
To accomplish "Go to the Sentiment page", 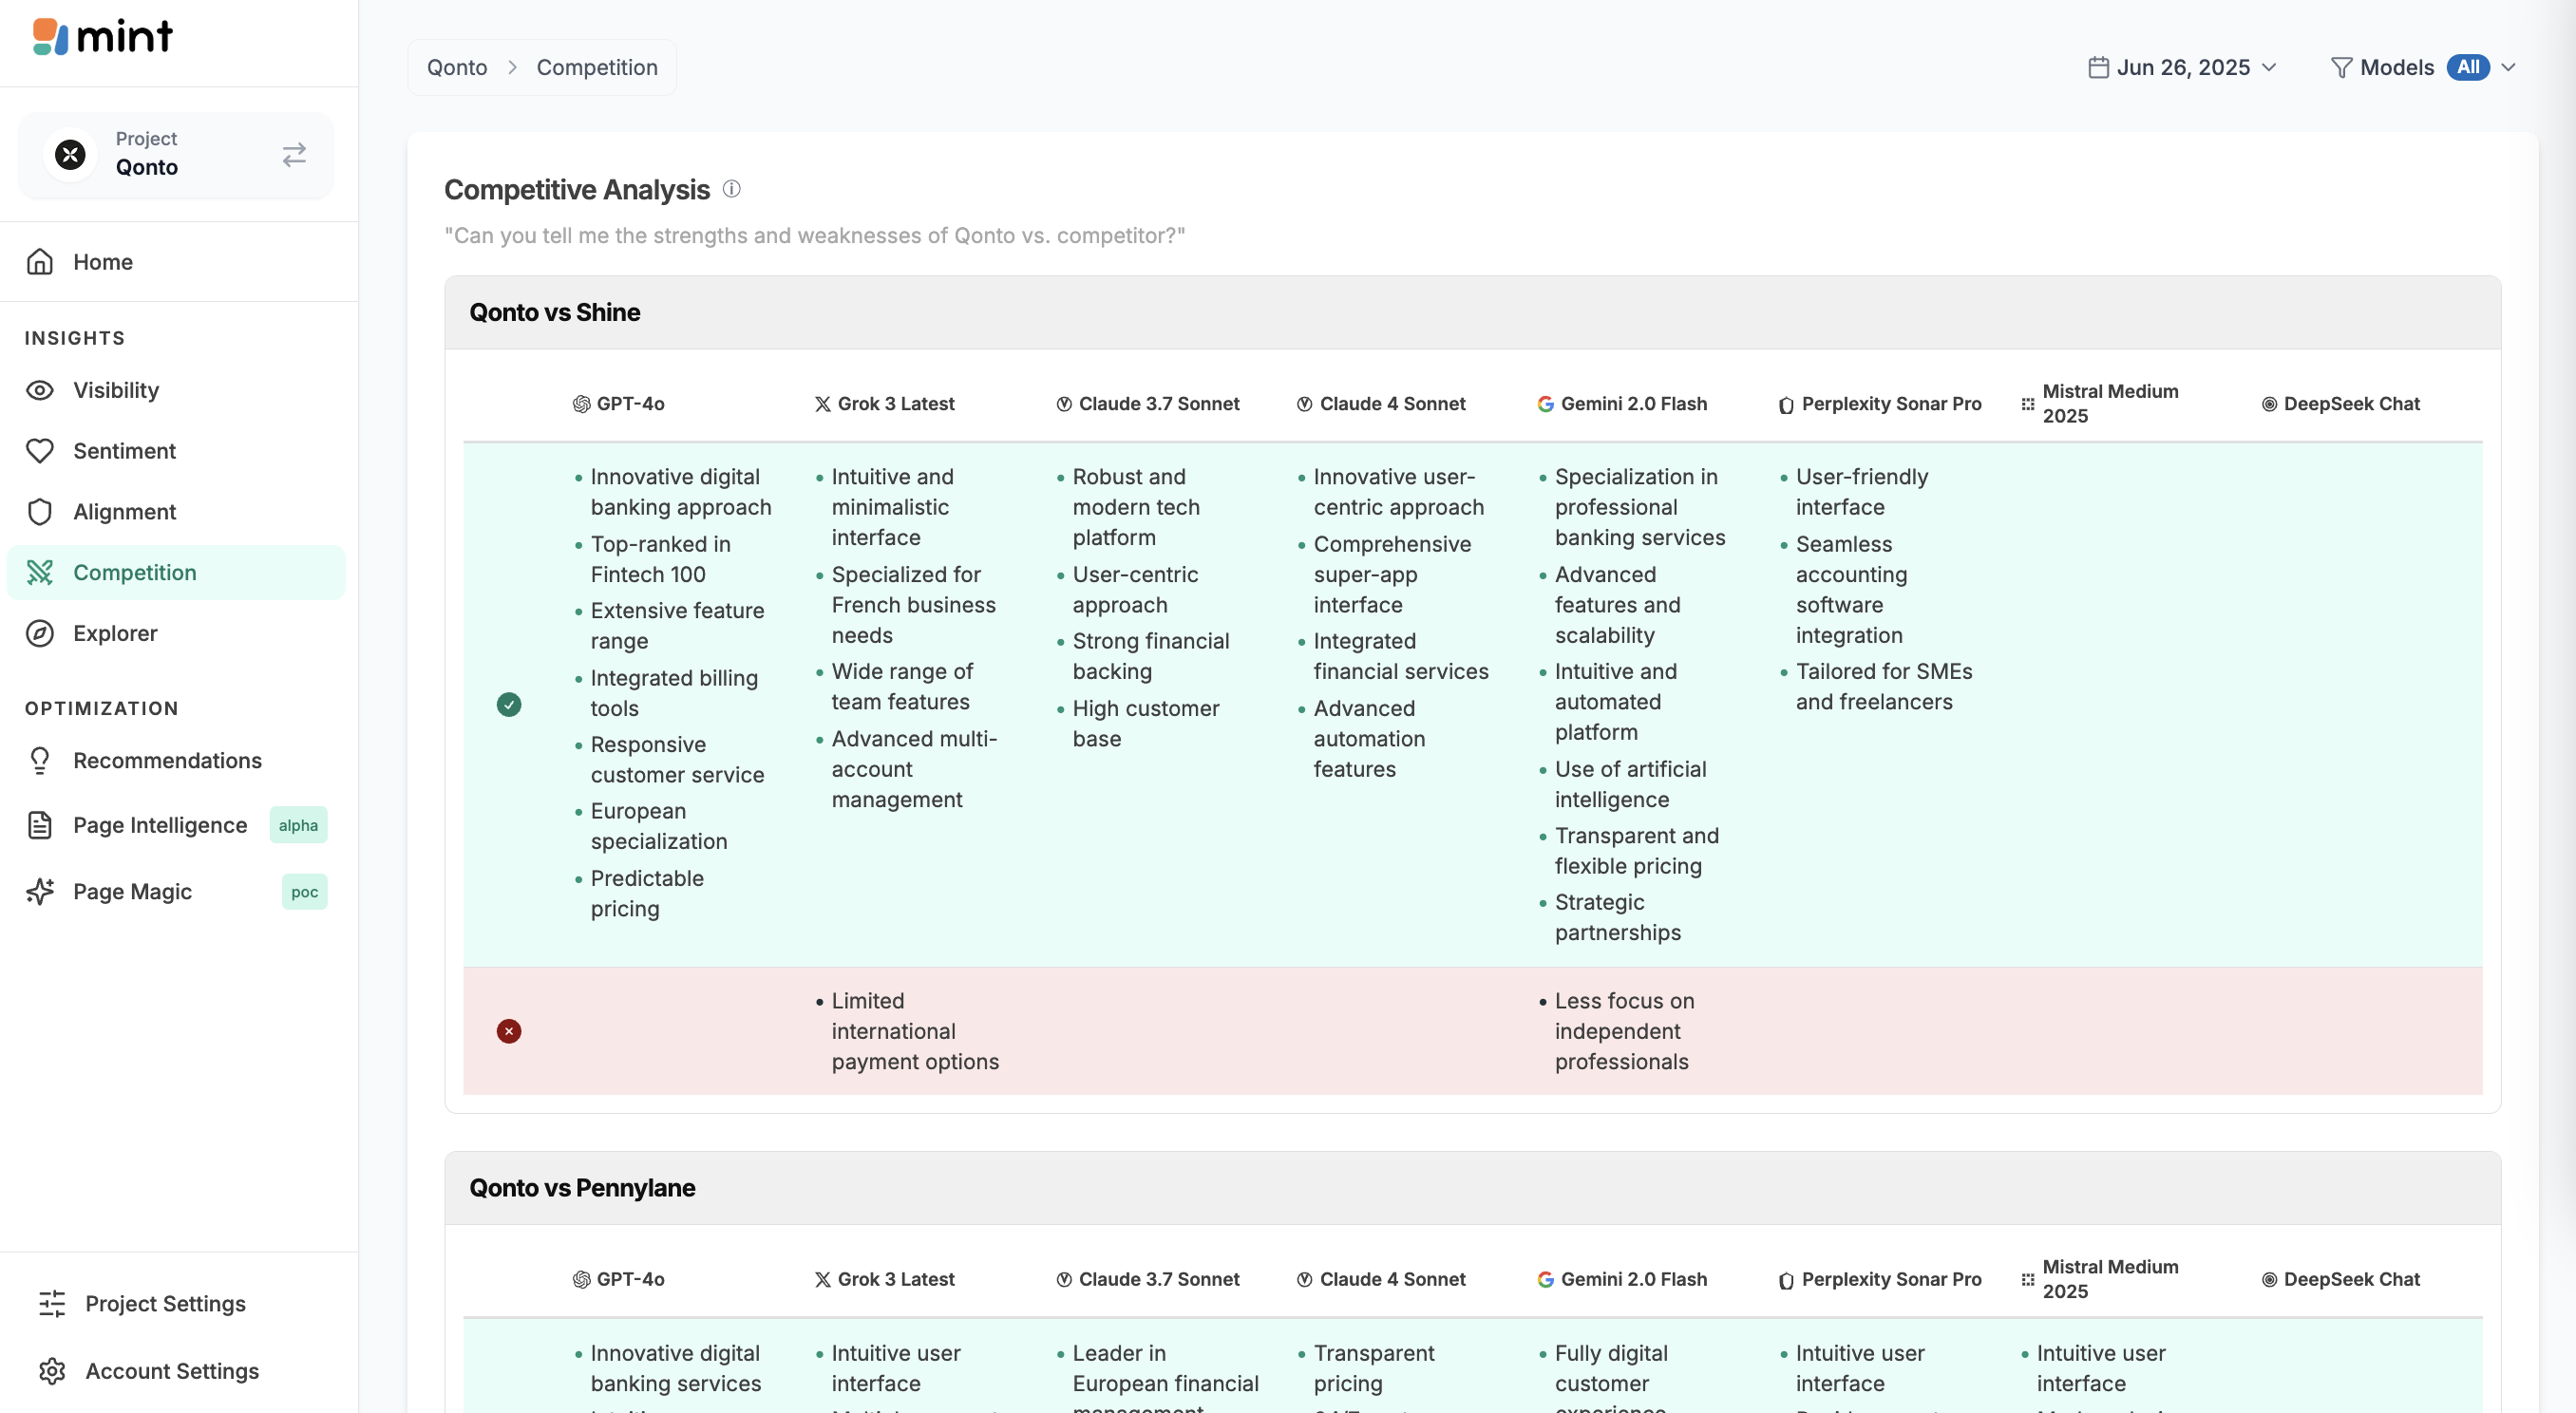I will click(124, 451).
